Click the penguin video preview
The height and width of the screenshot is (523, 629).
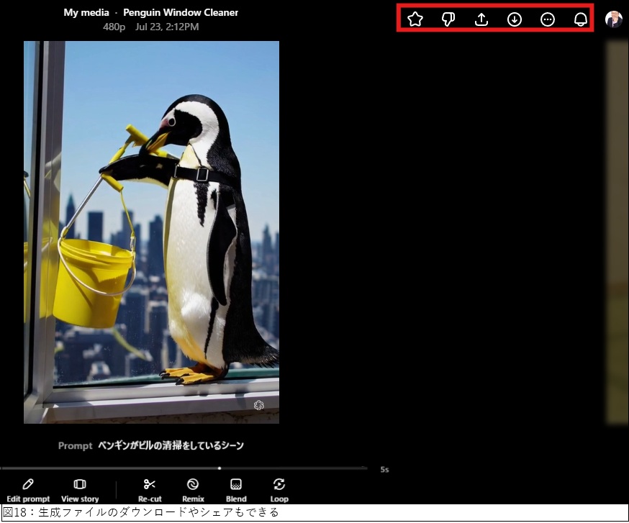[151, 232]
